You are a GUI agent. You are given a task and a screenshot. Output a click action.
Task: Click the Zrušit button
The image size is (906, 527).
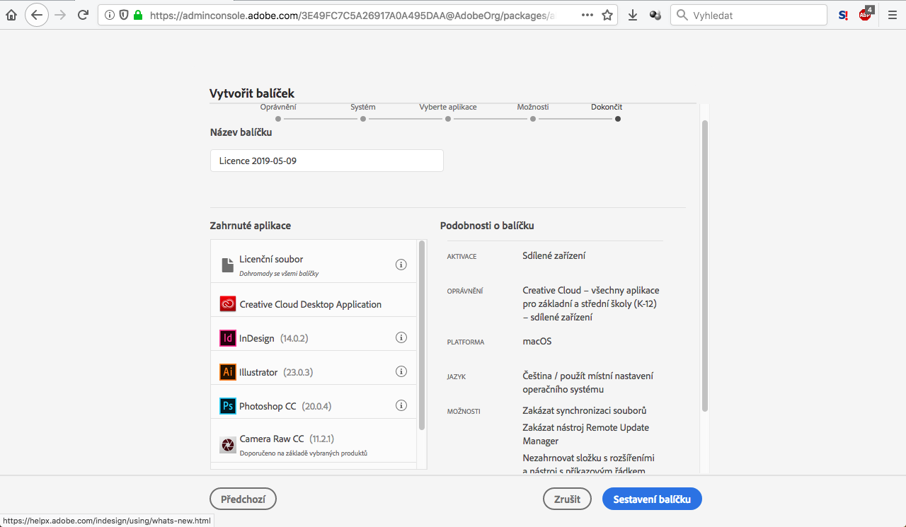[x=568, y=499]
